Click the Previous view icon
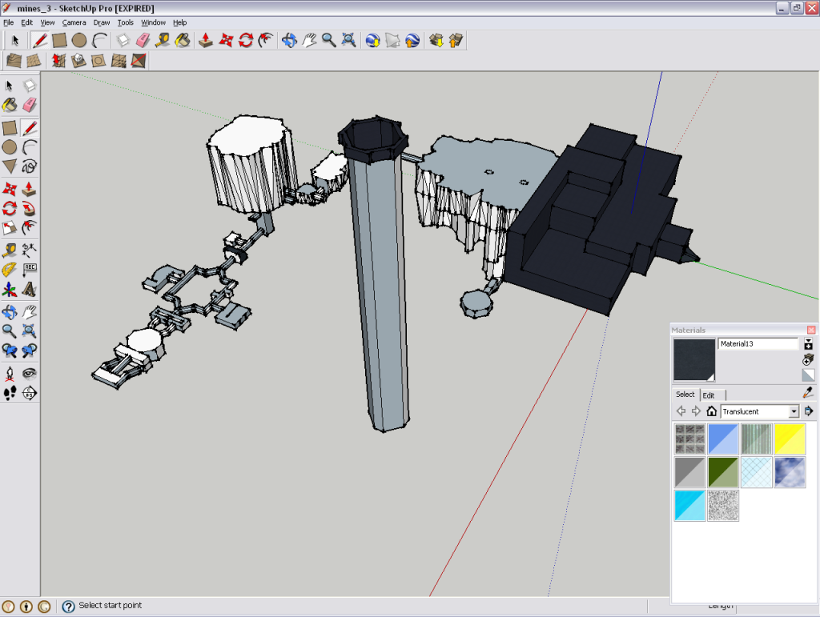Image resolution: width=820 pixels, height=617 pixels. (10, 351)
